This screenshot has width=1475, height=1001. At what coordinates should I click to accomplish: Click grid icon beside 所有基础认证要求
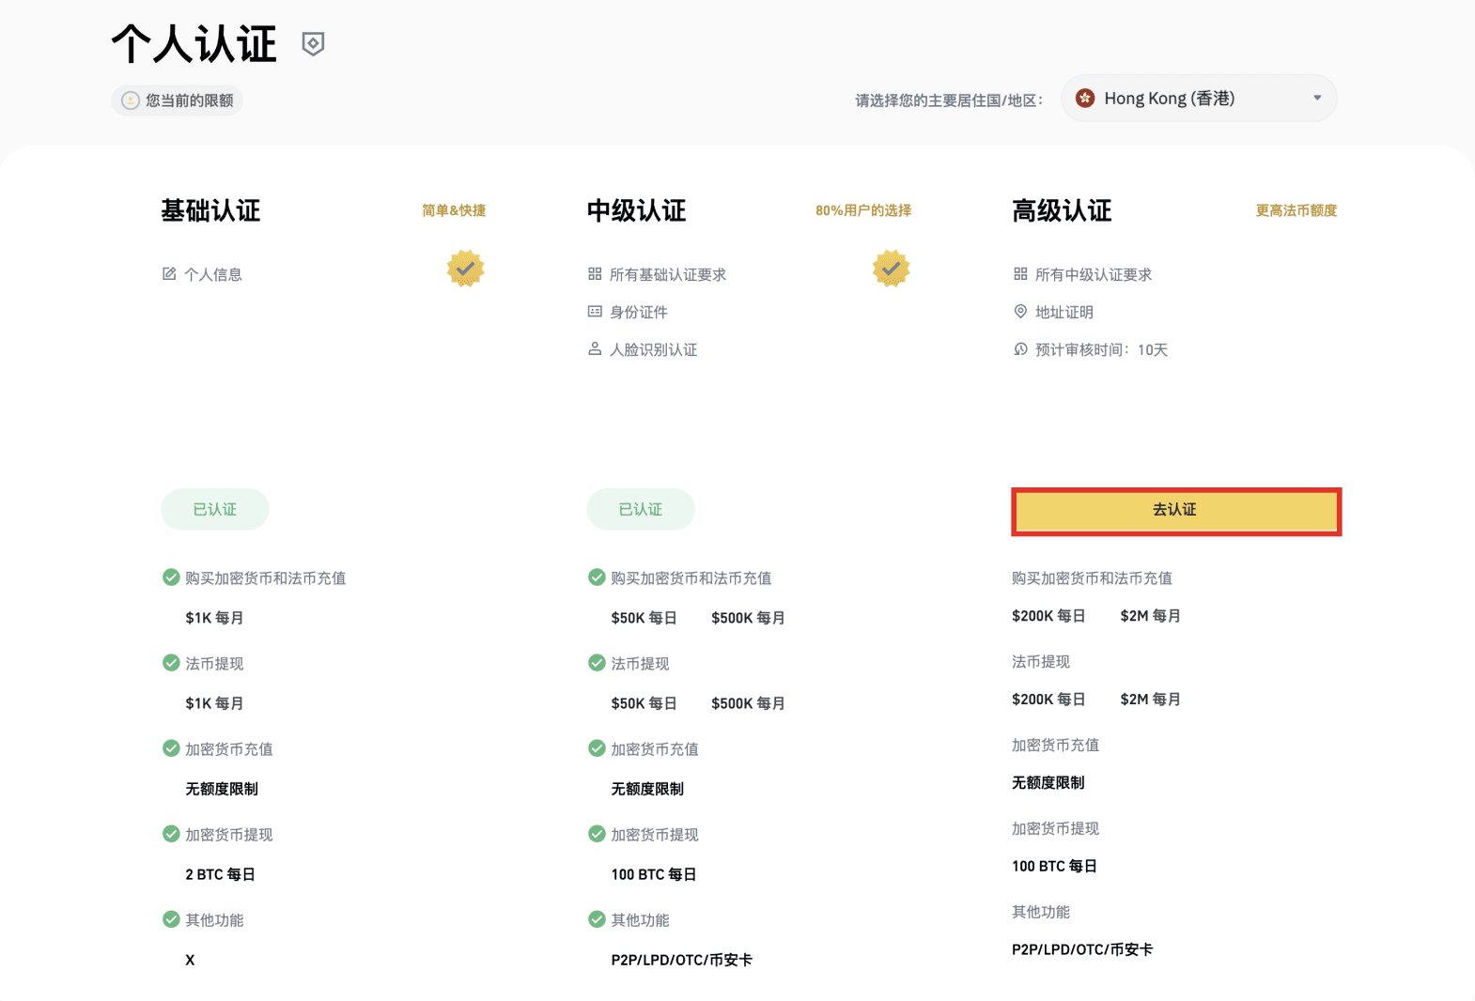(x=595, y=274)
